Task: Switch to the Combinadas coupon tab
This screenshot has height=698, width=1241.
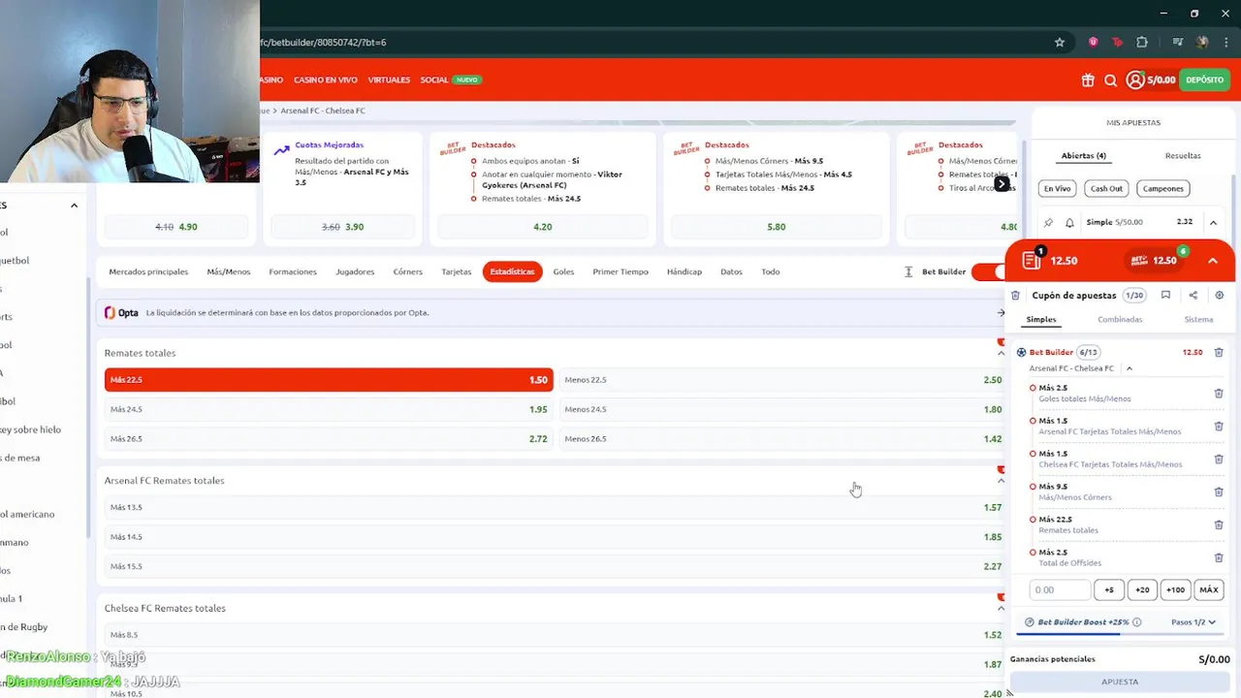Action: coord(1120,320)
